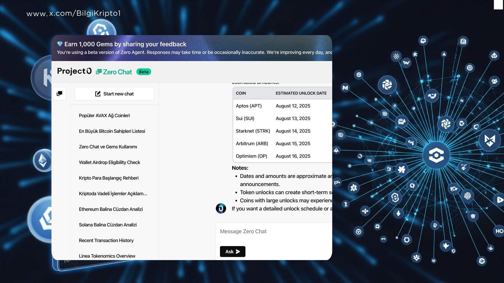
Task: Click the Zero Chat logo
Action: [x=114, y=72]
